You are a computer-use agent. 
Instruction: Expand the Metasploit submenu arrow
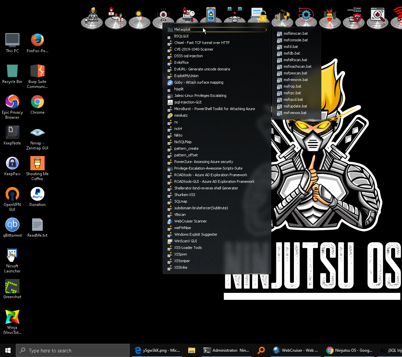click(x=266, y=30)
